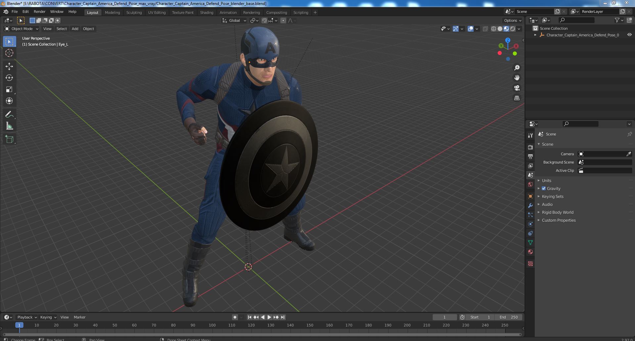Toggle the Gravity checkbox
635x341 pixels.
[x=544, y=188]
